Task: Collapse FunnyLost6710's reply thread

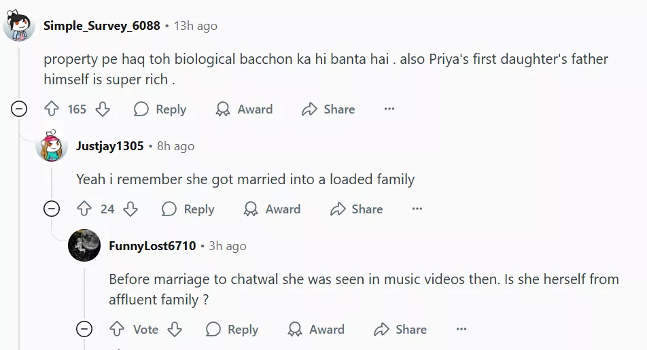Action: pyautogui.click(x=84, y=330)
